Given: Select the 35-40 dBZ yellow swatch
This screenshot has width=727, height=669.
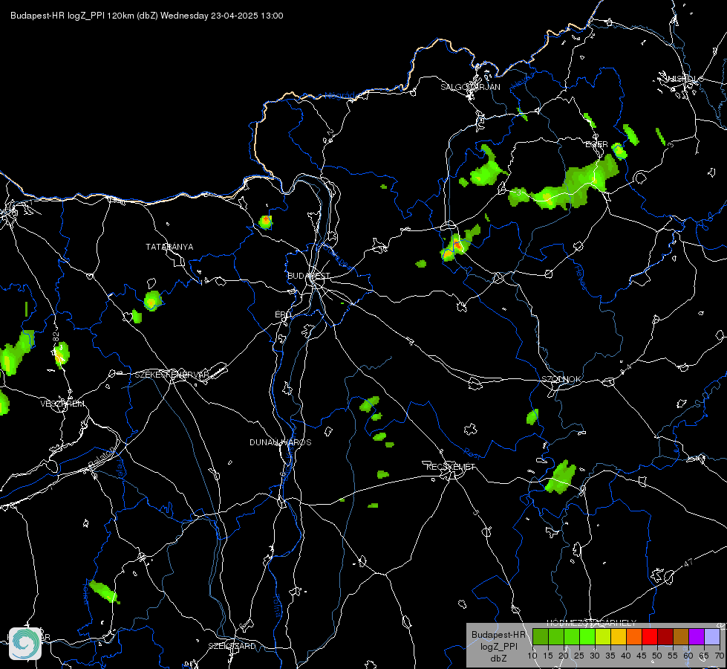Looking at the screenshot, I should [x=619, y=637].
